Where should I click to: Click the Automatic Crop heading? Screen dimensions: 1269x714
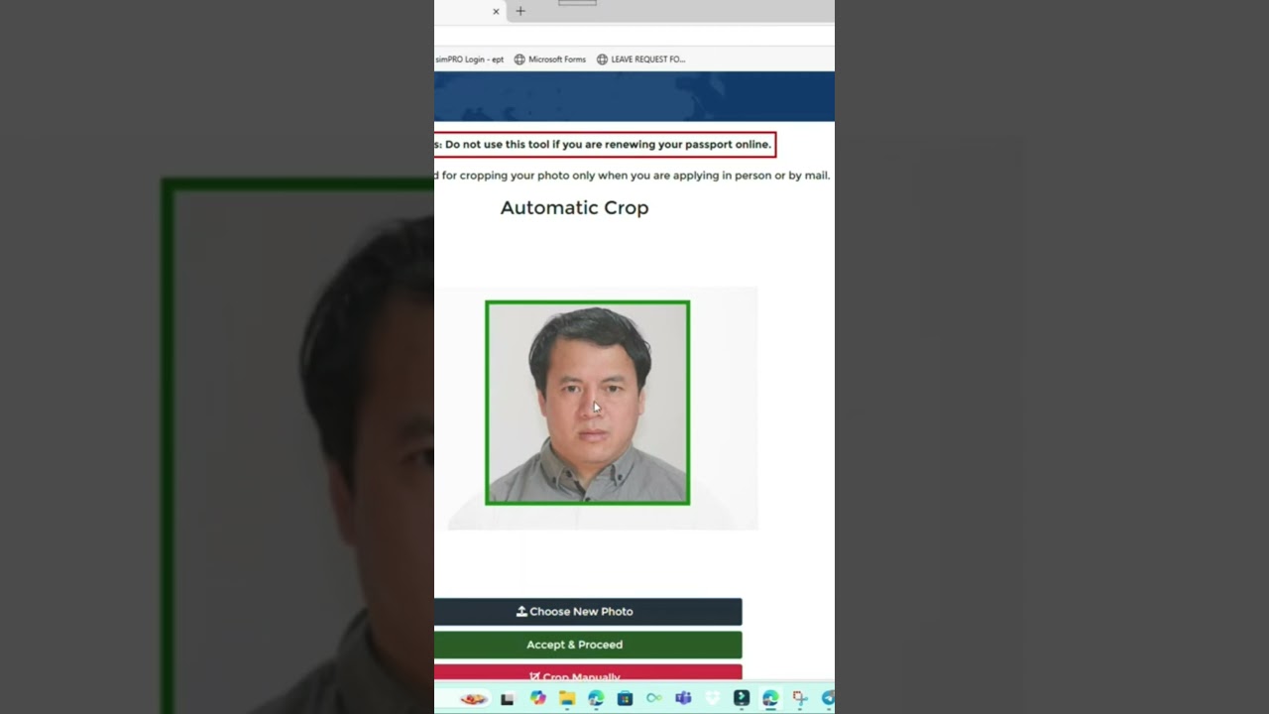(x=574, y=207)
